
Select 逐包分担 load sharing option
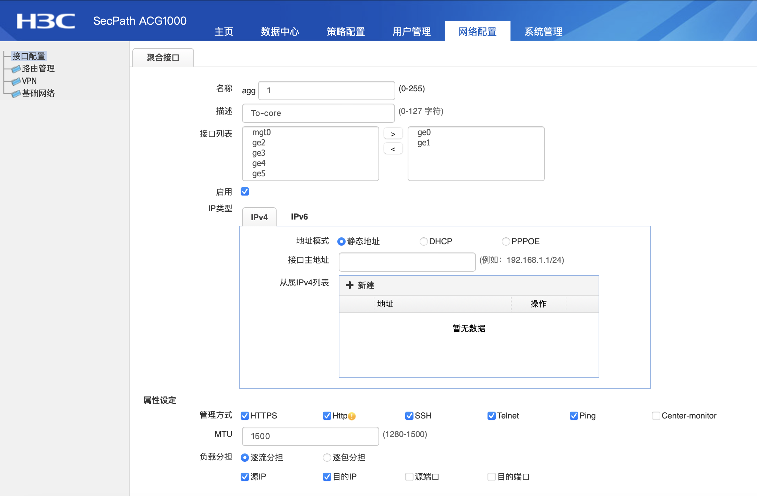pos(327,458)
